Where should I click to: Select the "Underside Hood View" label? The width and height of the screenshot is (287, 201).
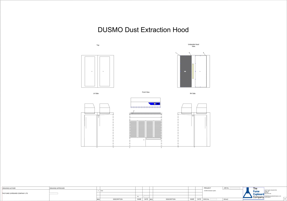193,45
